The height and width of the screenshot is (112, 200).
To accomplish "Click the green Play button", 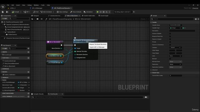I will 97,12.
